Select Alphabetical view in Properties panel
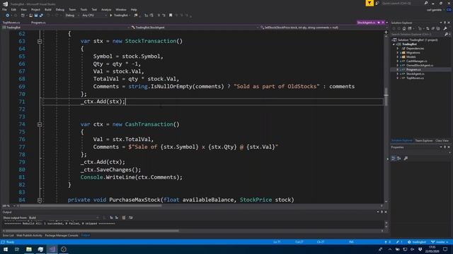The width and height of the screenshot is (453, 254). coord(399,158)
